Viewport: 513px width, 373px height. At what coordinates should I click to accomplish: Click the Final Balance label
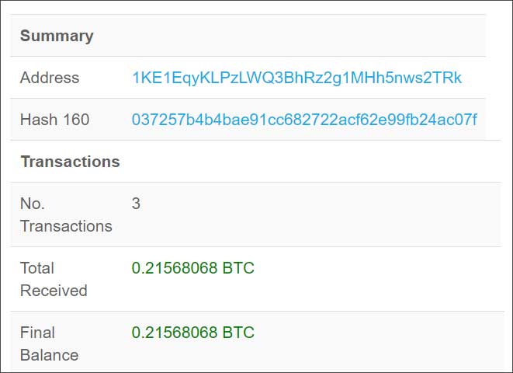pos(50,343)
